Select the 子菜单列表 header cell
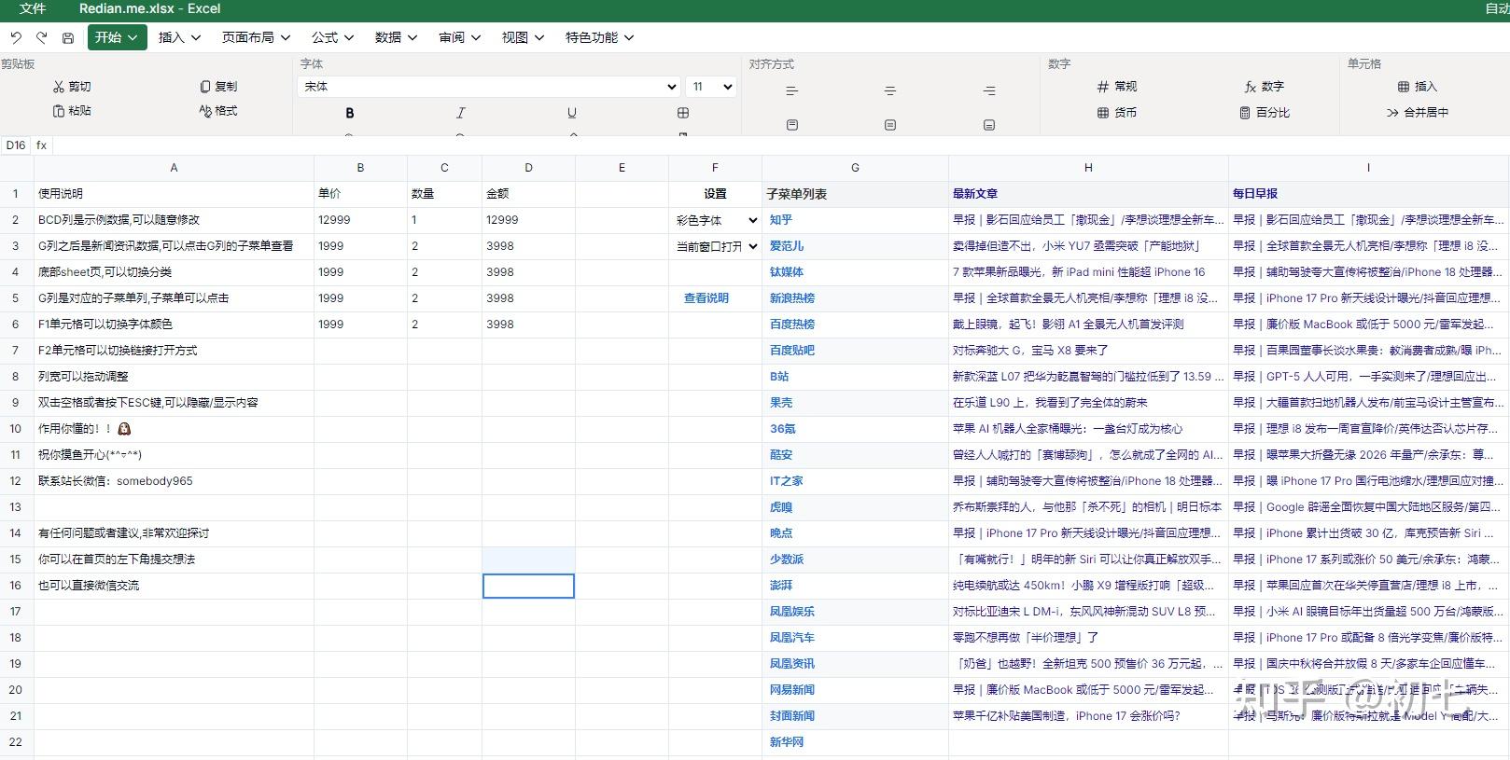 [855, 194]
